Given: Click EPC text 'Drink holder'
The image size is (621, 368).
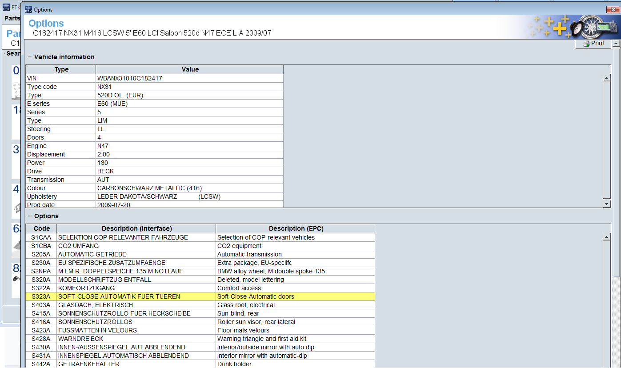Looking at the screenshot, I should point(234,364).
